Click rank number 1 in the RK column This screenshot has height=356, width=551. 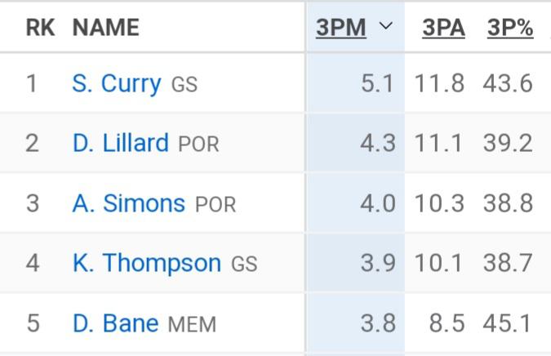32,83
